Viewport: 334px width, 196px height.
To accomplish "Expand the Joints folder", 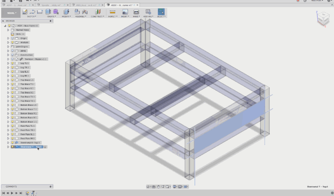I will [x=8, y=51].
